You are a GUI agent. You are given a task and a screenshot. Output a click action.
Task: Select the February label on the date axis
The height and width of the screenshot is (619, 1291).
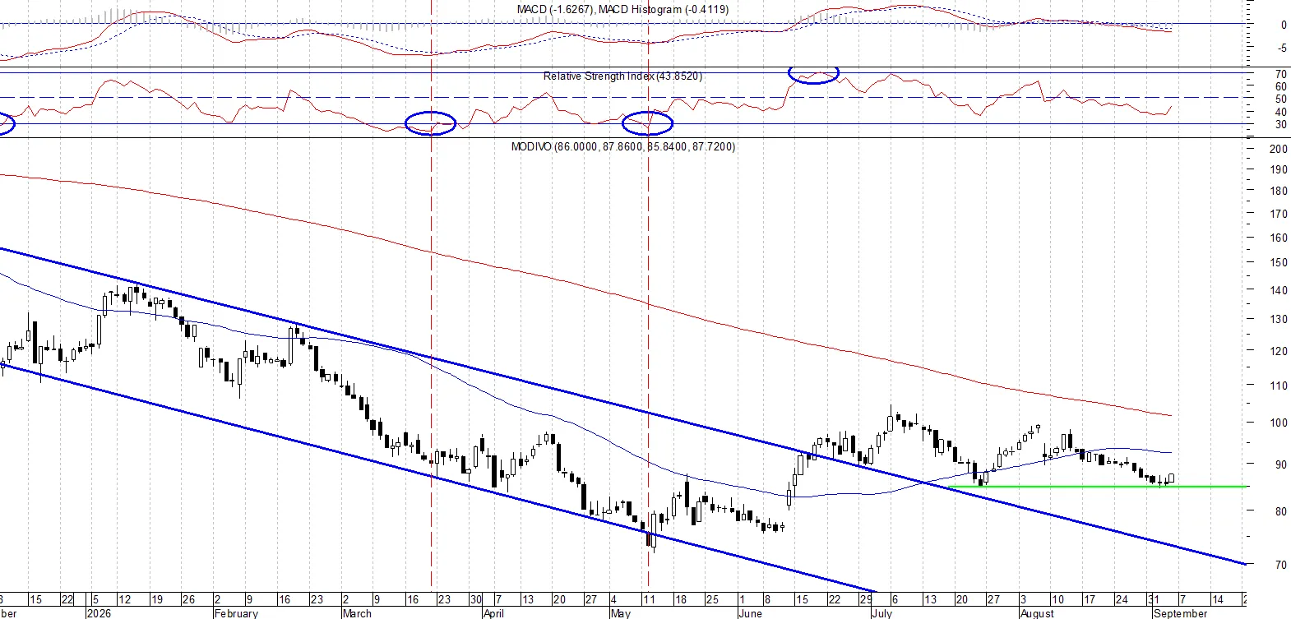(x=236, y=613)
